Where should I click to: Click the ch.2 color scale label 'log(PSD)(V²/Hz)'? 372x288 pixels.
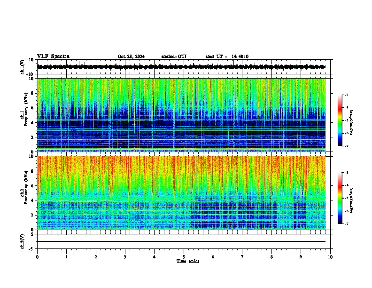[x=351, y=200]
